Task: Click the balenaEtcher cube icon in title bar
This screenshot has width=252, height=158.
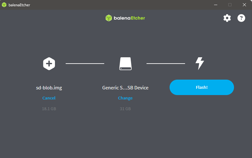Action: pos(4,5)
